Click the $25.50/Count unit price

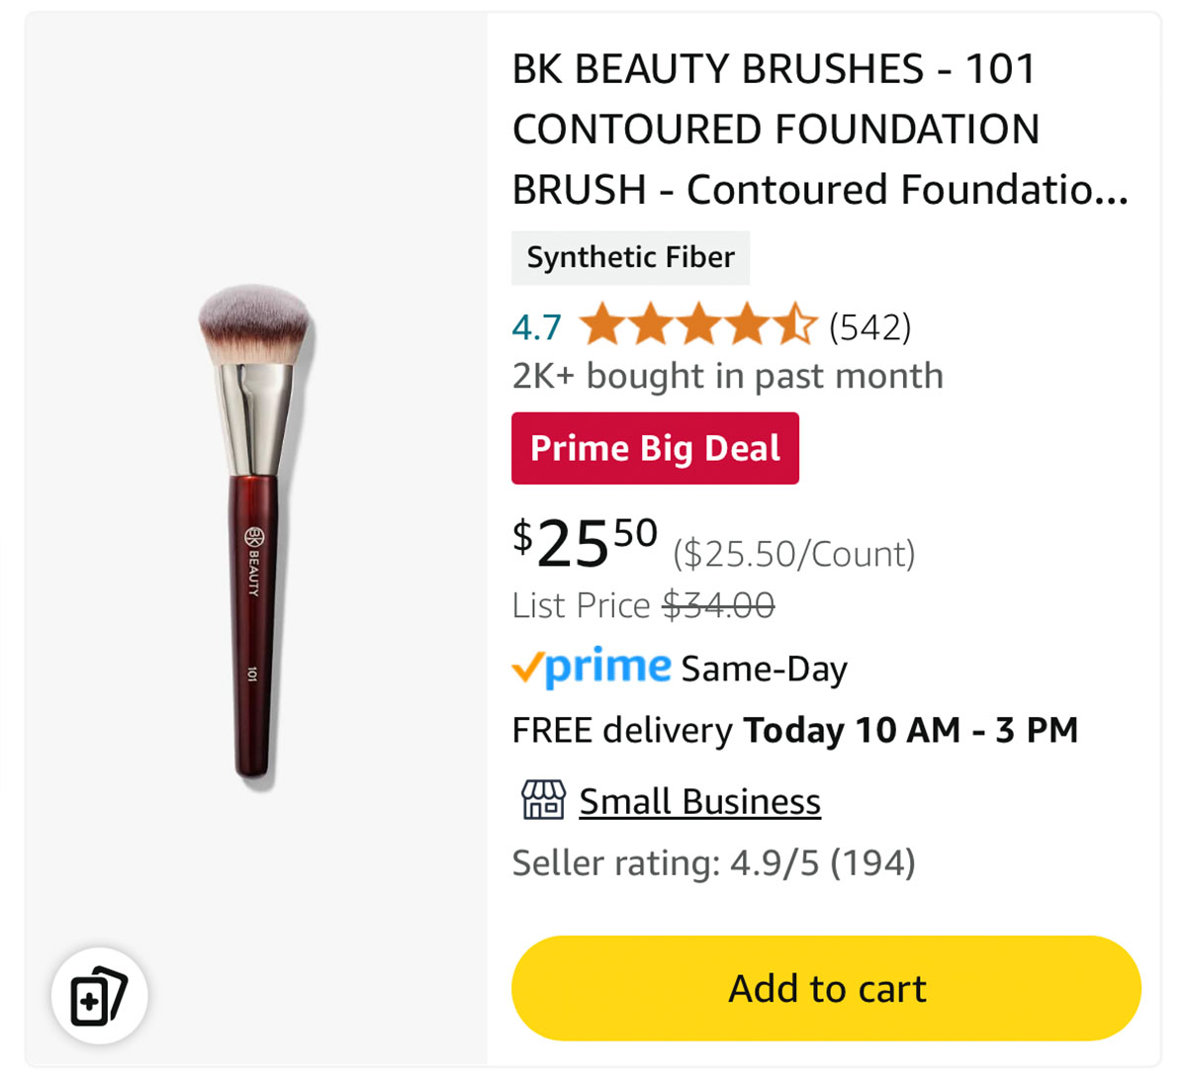pyautogui.click(x=794, y=554)
